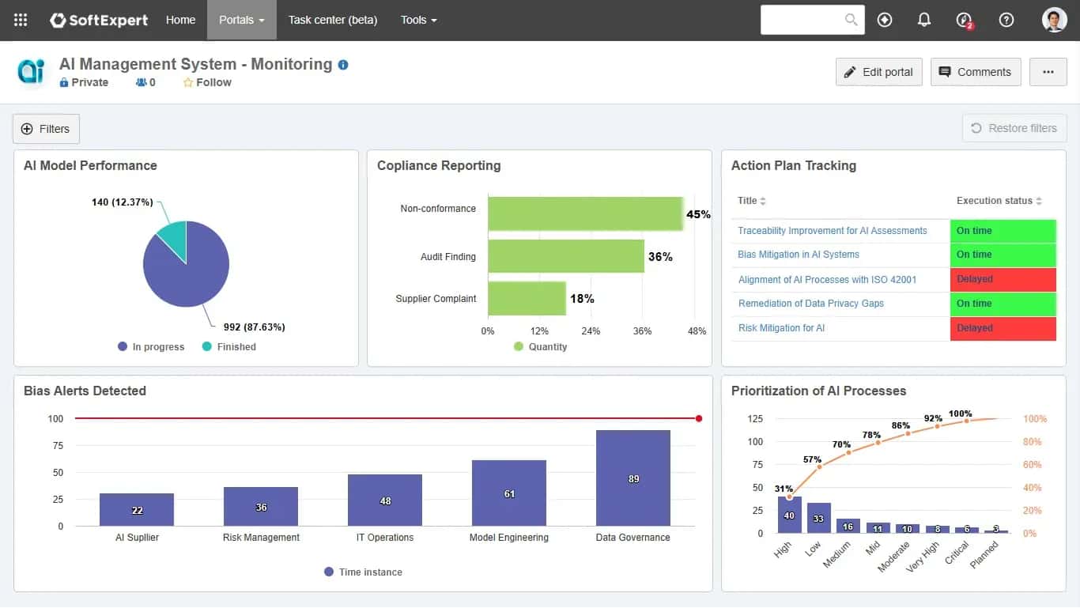Click the Edit portal button
The image size is (1080, 608).
tap(879, 72)
